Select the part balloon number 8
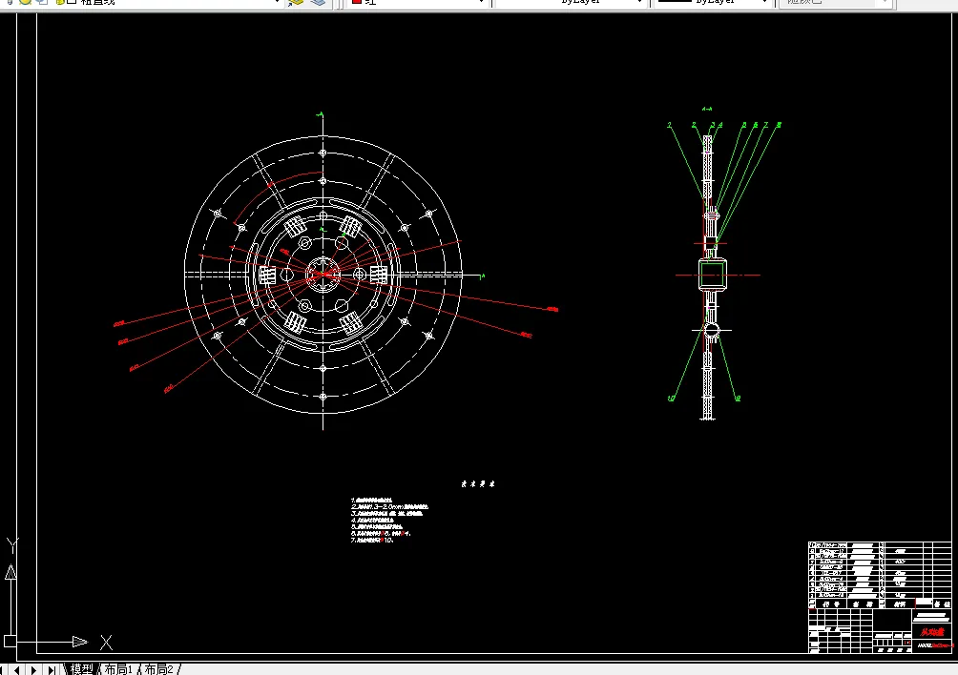Viewport: 958px width, 675px height. tap(779, 125)
